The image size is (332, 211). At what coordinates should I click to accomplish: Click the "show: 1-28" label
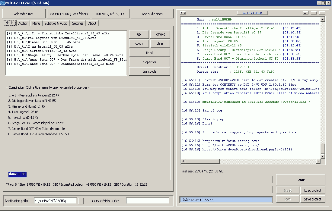[17, 174]
